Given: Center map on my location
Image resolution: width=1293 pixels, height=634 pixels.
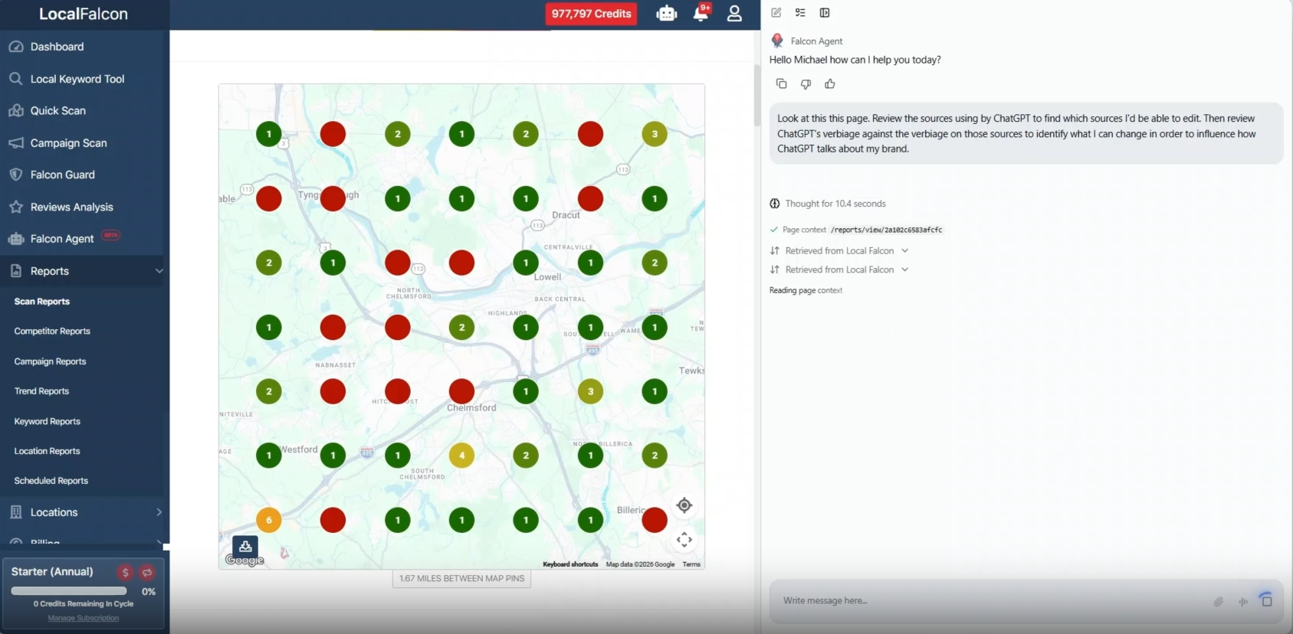Looking at the screenshot, I should tap(684, 505).
